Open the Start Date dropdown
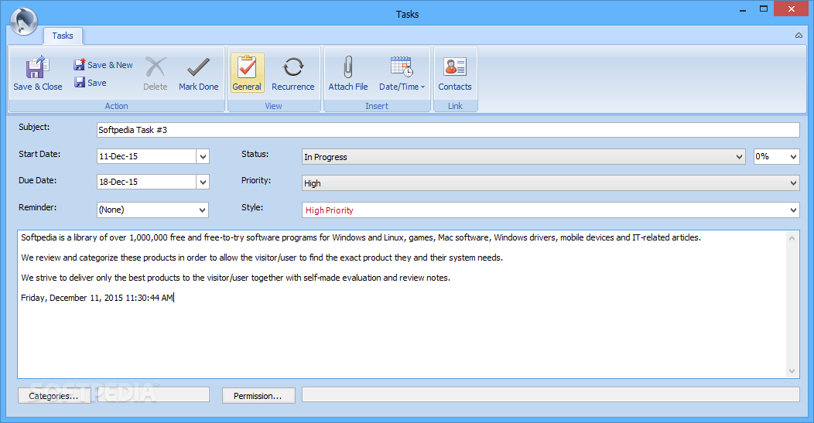The width and height of the screenshot is (814, 423). [203, 156]
